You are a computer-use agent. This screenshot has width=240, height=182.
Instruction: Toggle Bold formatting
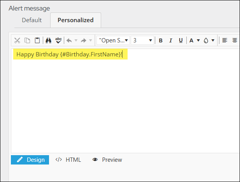[x=161, y=40]
